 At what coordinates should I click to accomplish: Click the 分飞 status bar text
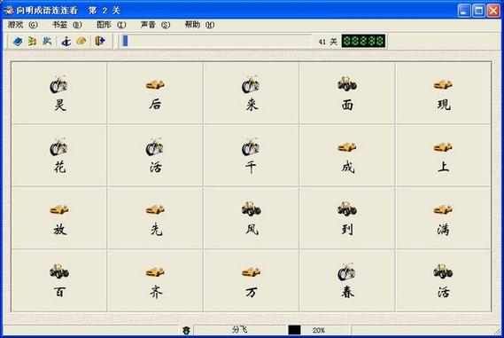pyautogui.click(x=240, y=330)
